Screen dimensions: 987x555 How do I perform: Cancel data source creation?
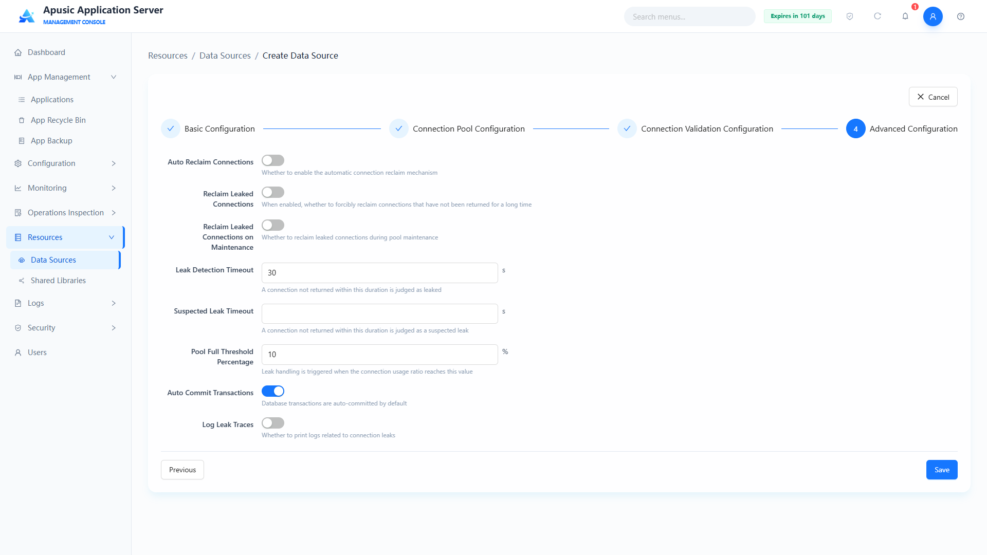coord(933,97)
